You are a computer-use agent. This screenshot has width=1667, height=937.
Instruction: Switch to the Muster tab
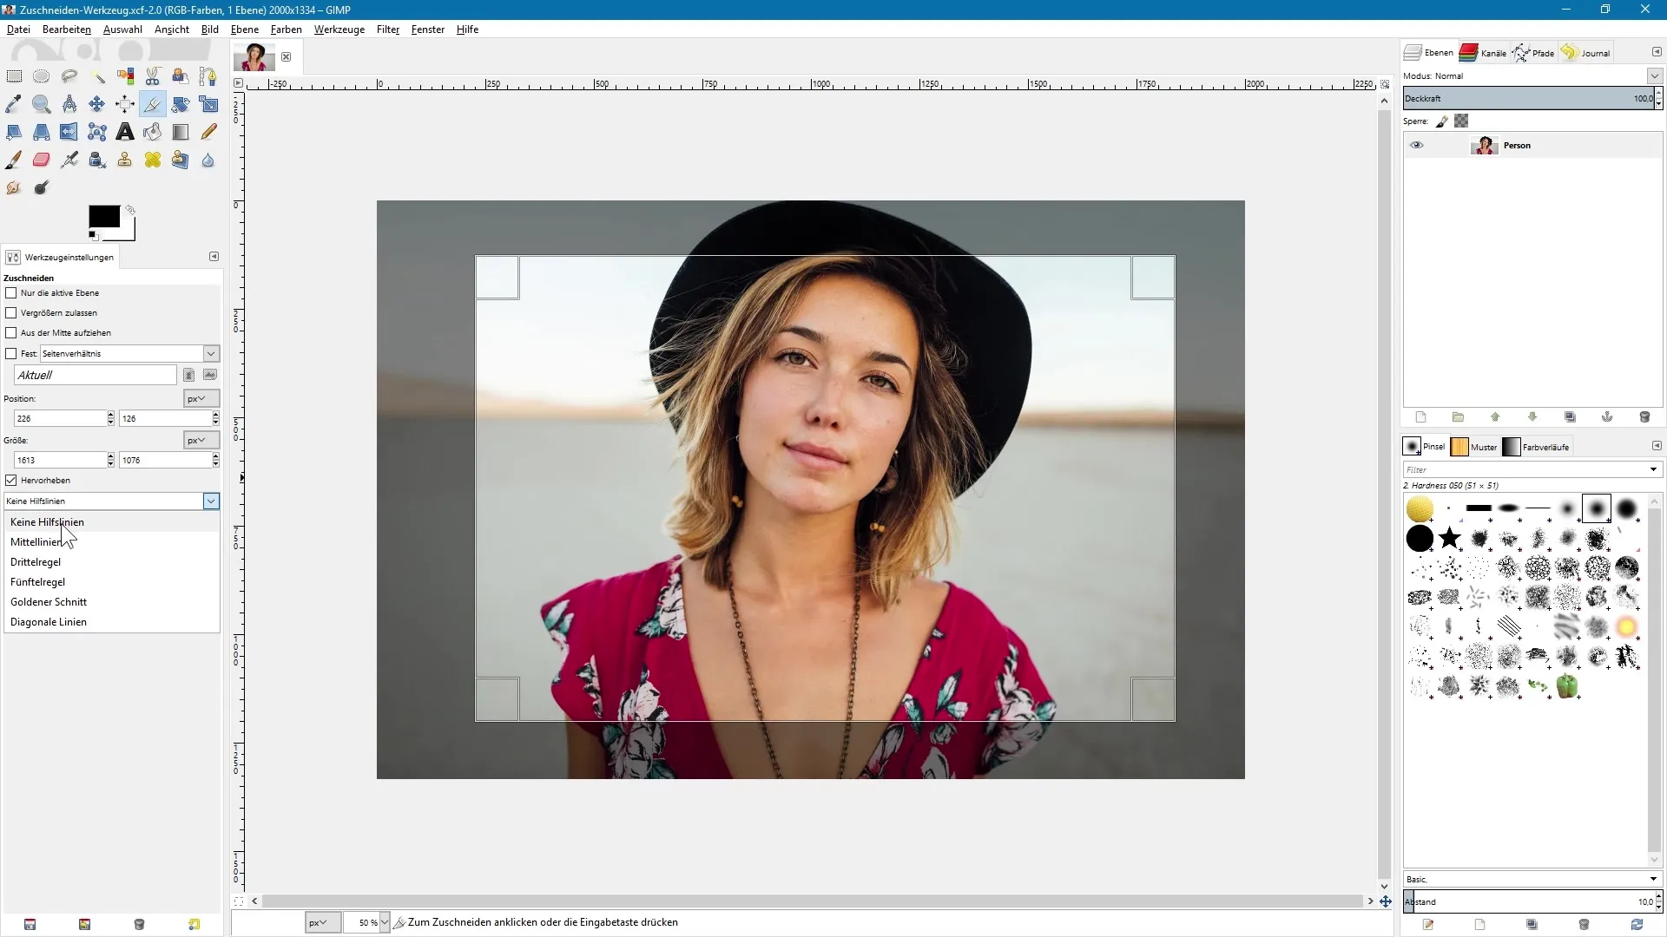coord(1474,448)
